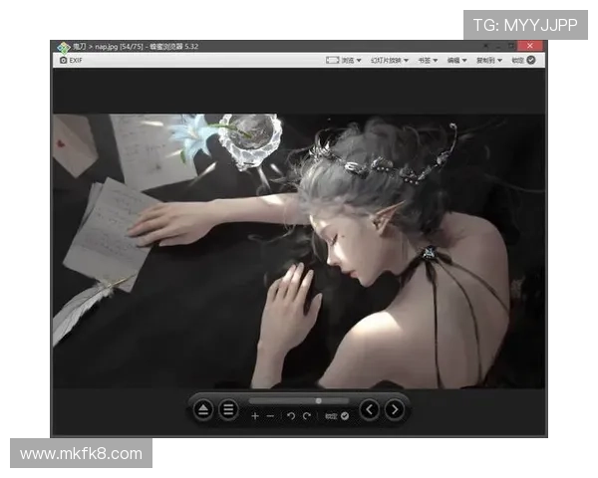The width and height of the screenshot is (598, 478).
Task: Open the list menu button
Action: 228,409
